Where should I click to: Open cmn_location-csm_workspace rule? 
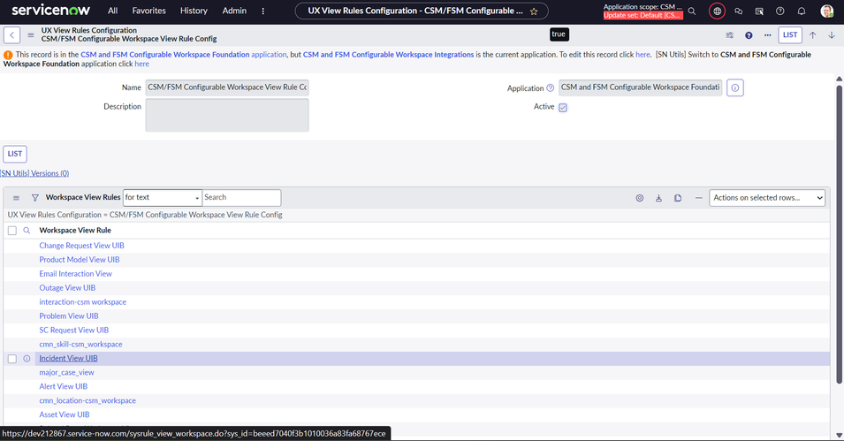87,400
